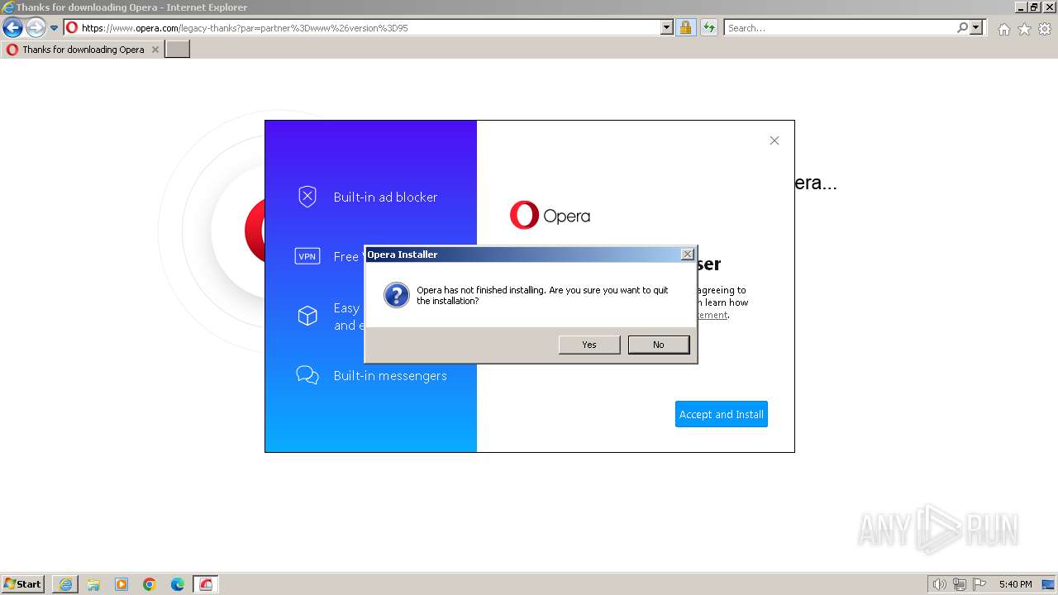Launch Microsoft Edge from the taskbar
This screenshot has height=595, width=1058.
point(178,584)
